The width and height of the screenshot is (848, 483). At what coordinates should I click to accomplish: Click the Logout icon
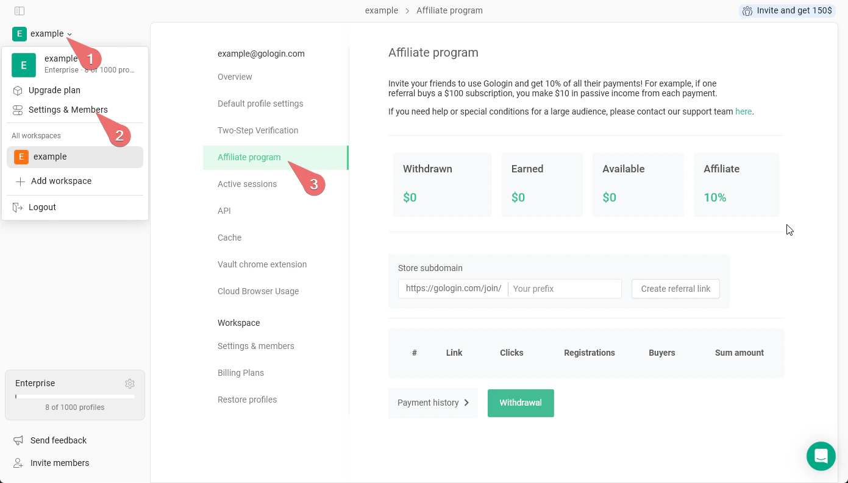coord(18,207)
